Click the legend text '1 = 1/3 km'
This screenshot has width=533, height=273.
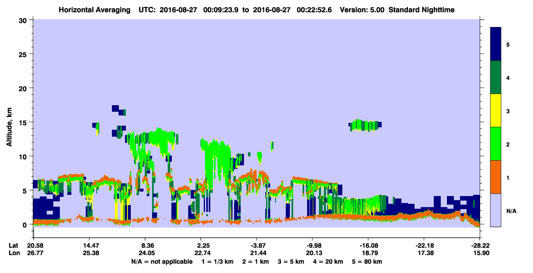tap(217, 262)
